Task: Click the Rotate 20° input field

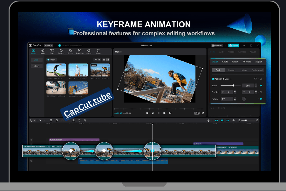Action: pyautogui.click(x=227, y=99)
